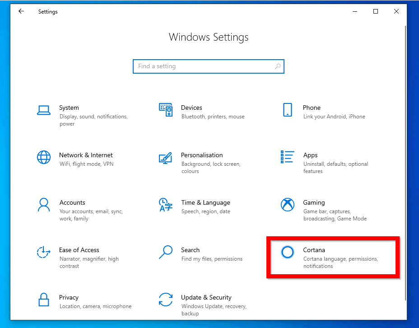Select the Privacy padlock icon
419x328 pixels.
click(44, 300)
